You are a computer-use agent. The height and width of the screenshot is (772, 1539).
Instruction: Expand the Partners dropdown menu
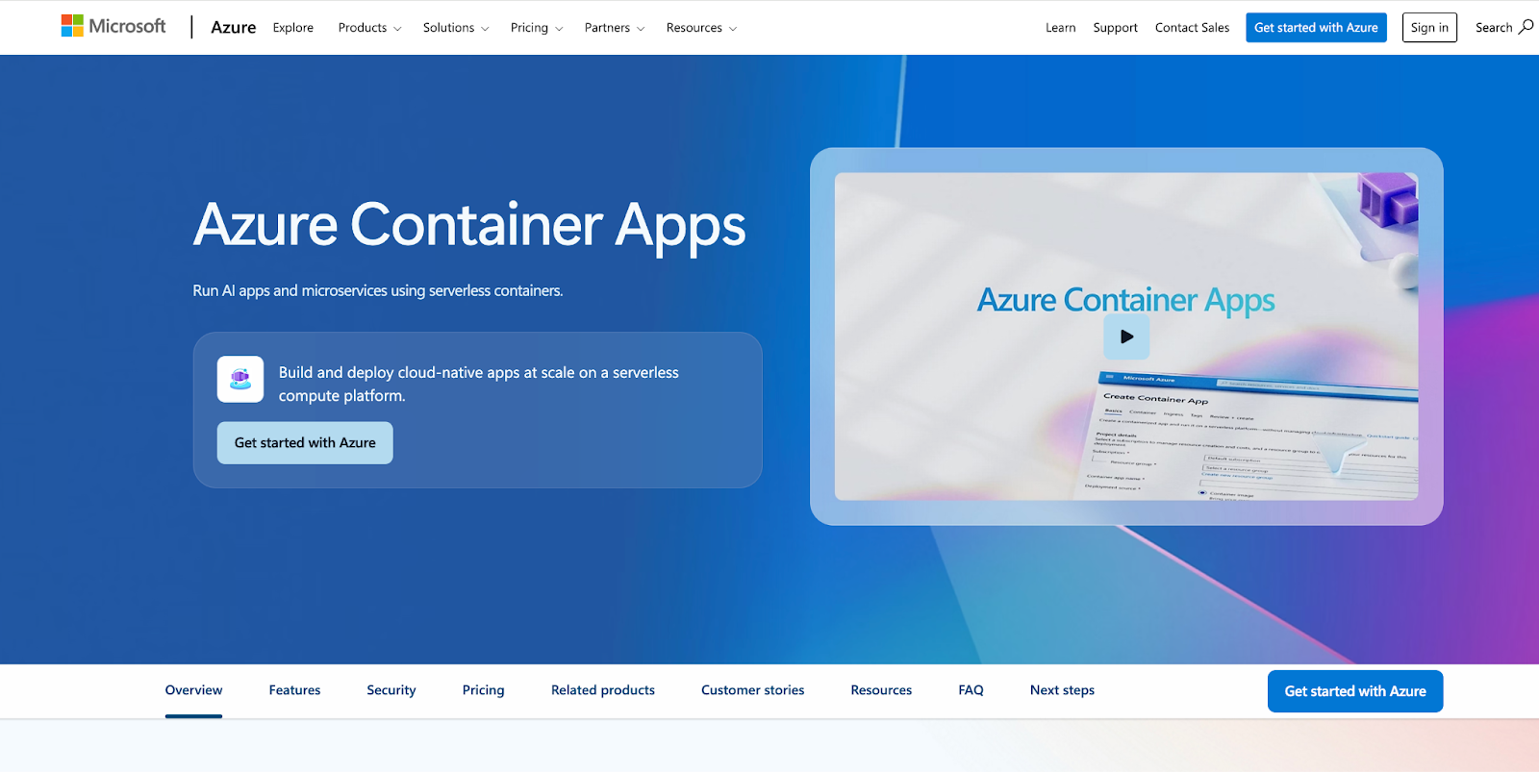click(614, 28)
